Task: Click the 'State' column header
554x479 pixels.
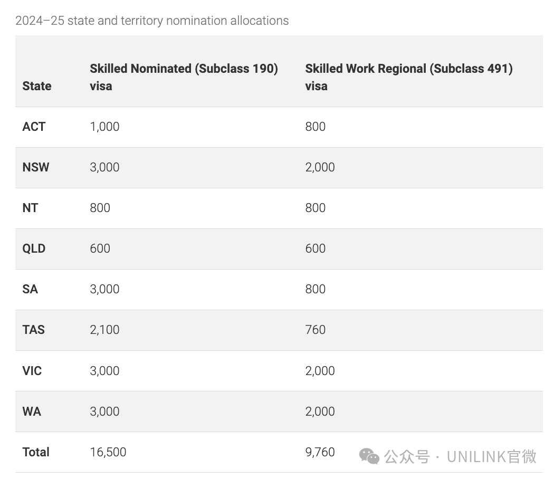Action: point(37,86)
